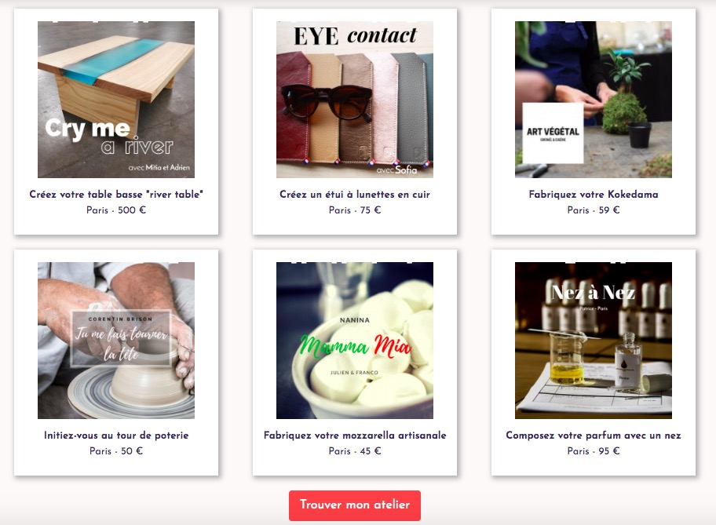Screen dimensions: 716x525
Task: Select the Paris - 50 € price text
Action: pos(116,451)
